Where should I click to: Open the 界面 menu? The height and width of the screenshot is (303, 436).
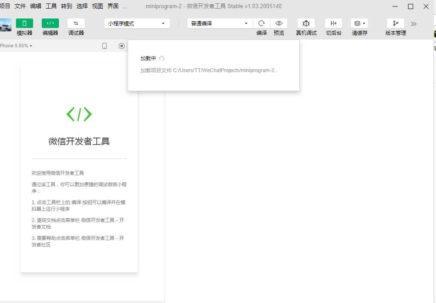pyautogui.click(x=113, y=6)
